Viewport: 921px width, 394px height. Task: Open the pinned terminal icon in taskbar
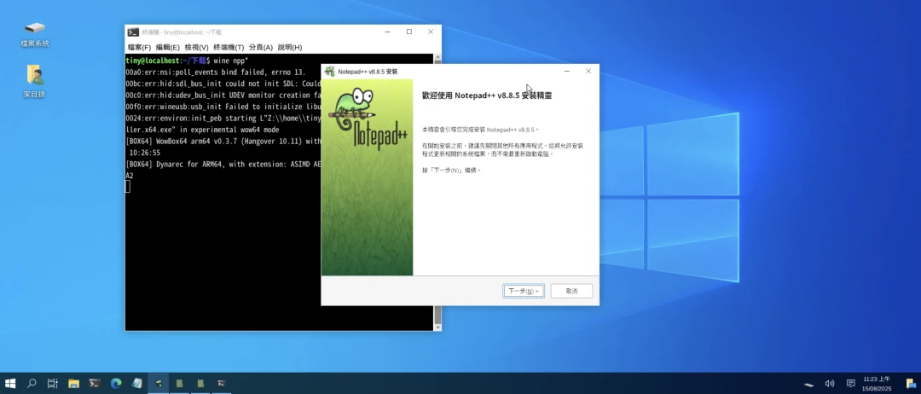[95, 384]
